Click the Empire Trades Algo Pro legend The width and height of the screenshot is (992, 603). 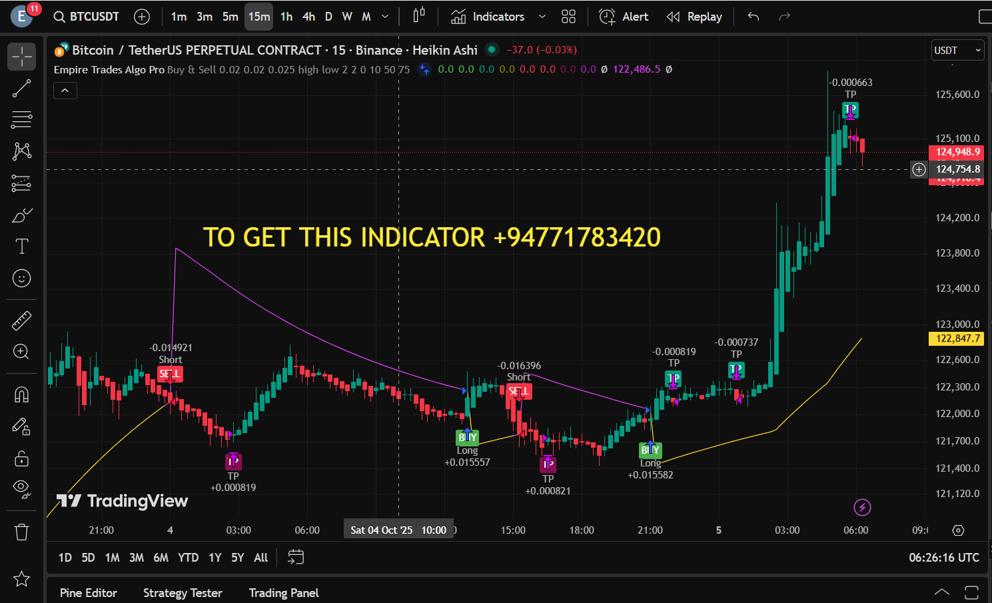[109, 69]
